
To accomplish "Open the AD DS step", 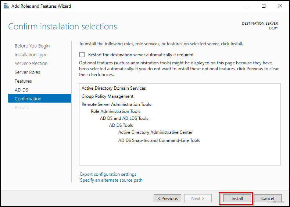I will coord(21,90).
